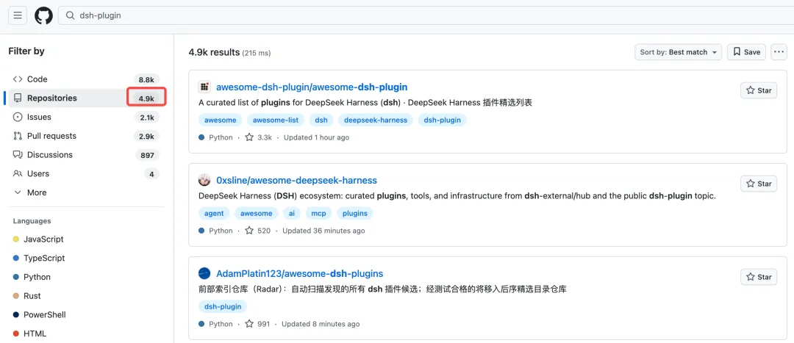
Task: Open the deepseek-harness topic tag
Action: pyautogui.click(x=375, y=120)
